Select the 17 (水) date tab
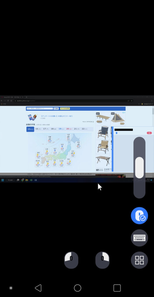 (46, 129)
